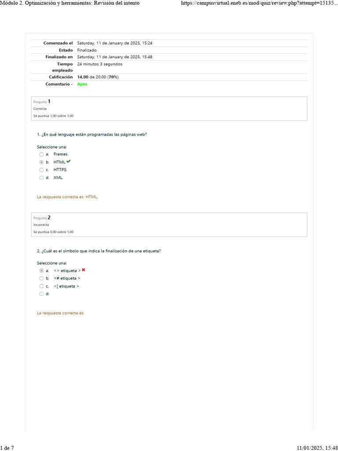
Task: Click the green 'Apto' comment text
Action: point(82,84)
